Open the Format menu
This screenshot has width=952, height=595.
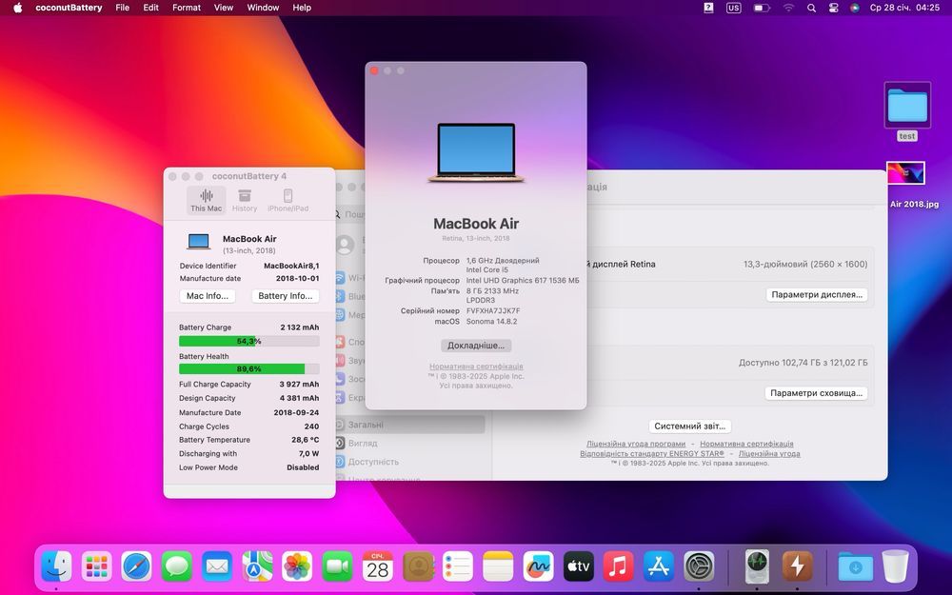pos(187,8)
